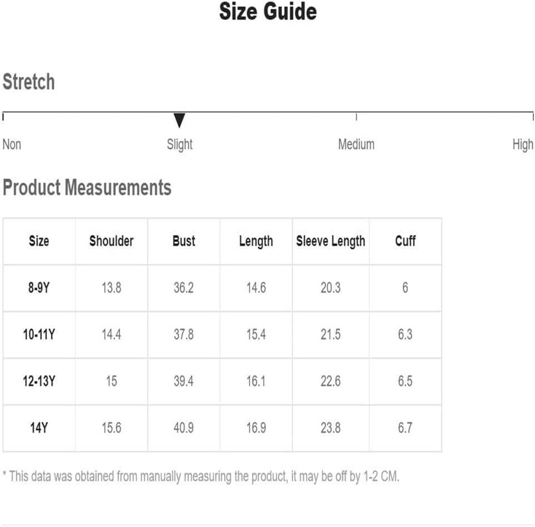Select the High stretch label
The image size is (535, 527).
tap(523, 145)
